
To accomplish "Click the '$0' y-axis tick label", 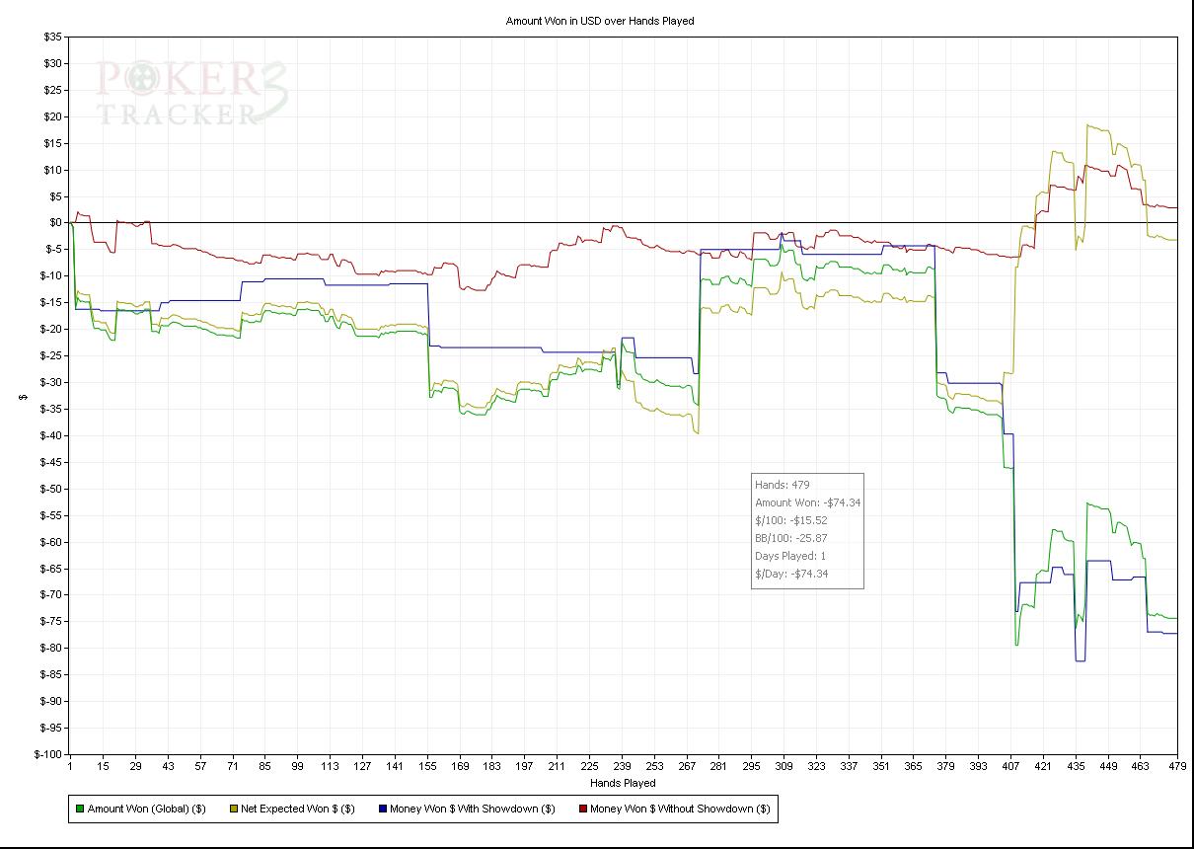I will (x=56, y=222).
